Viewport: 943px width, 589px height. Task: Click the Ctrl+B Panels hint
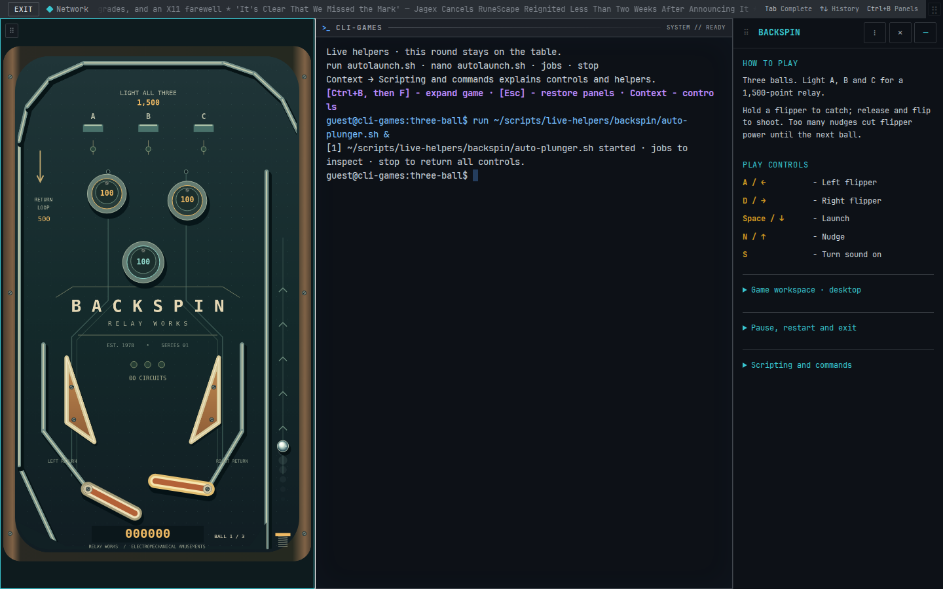click(x=893, y=9)
